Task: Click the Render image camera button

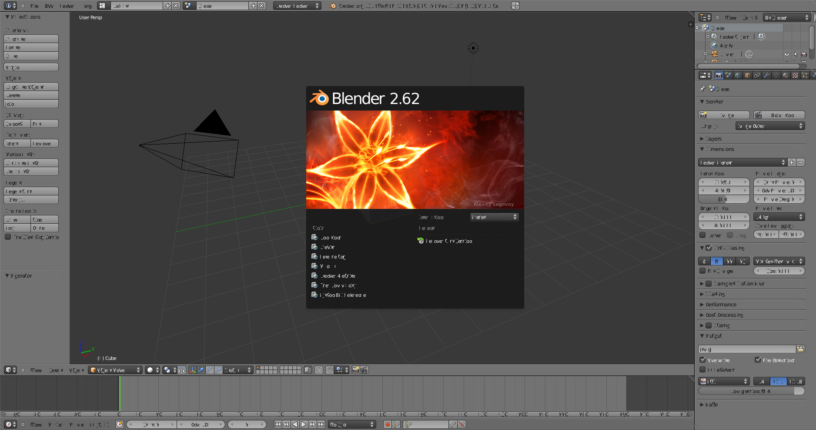Action: [724, 115]
